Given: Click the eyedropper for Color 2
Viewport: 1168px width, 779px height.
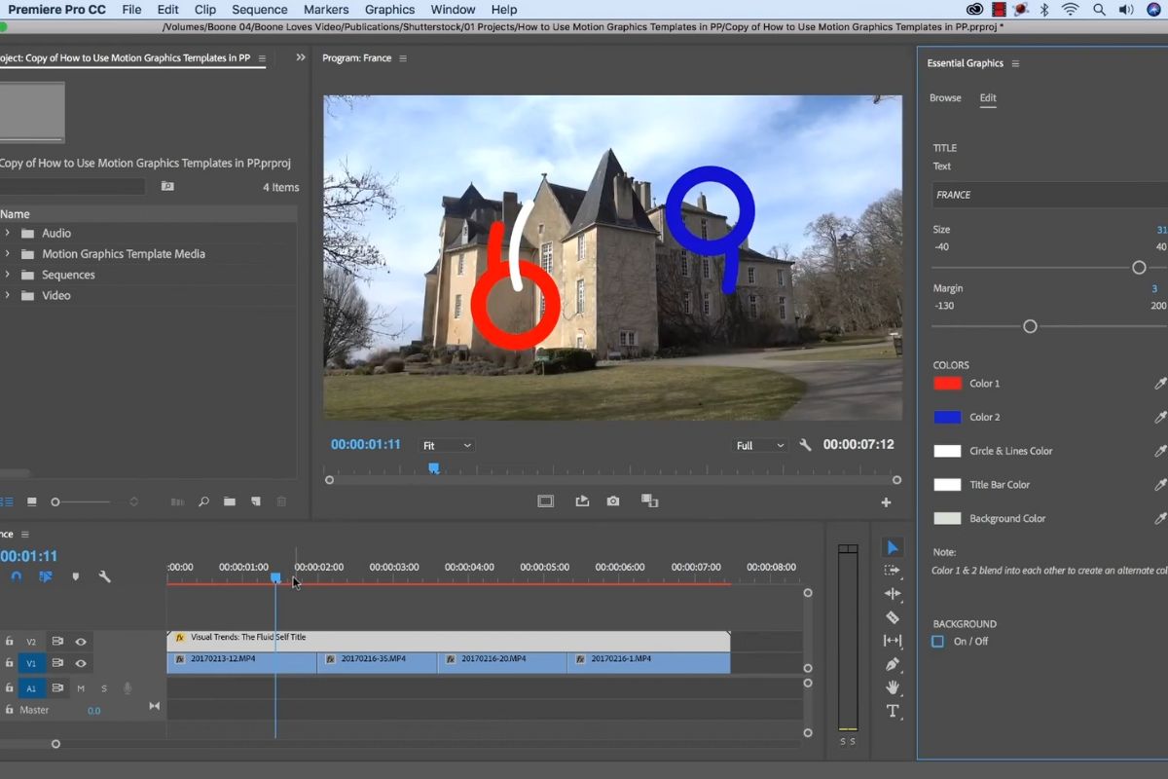Looking at the screenshot, I should (1160, 417).
